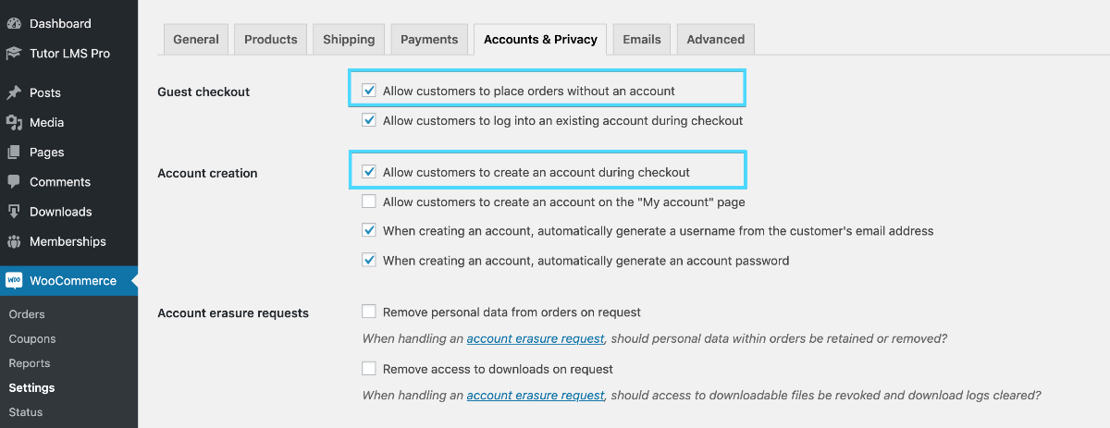Click the Posts pushpin icon
This screenshot has height=428, width=1110.
[14, 92]
